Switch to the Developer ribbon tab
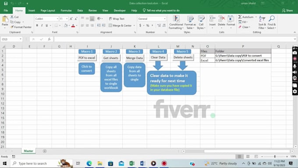The height and width of the screenshot is (168, 298). coord(120,11)
